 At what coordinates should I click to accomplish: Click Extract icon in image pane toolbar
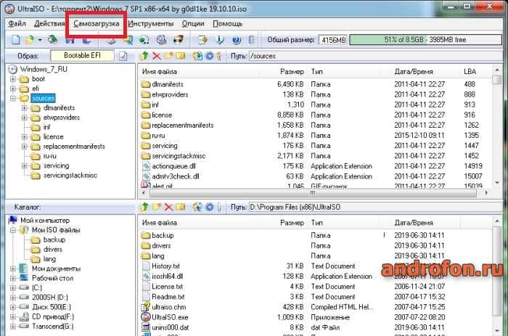(x=197, y=56)
